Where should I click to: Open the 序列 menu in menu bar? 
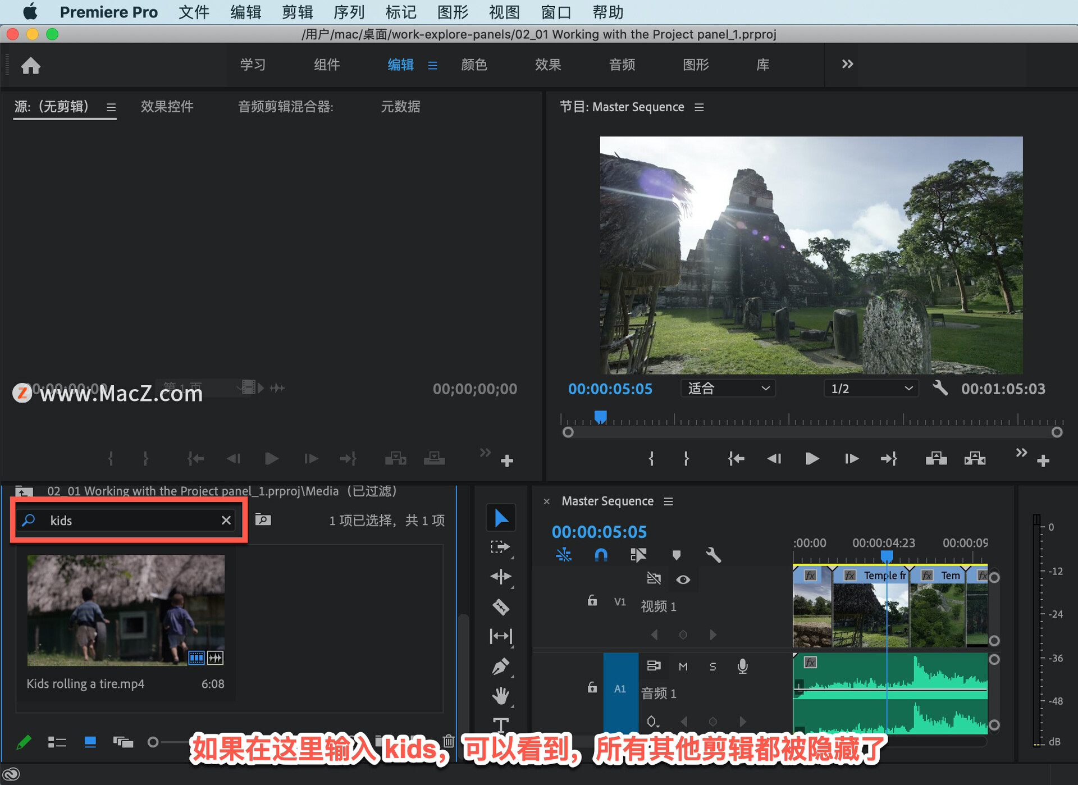click(349, 12)
